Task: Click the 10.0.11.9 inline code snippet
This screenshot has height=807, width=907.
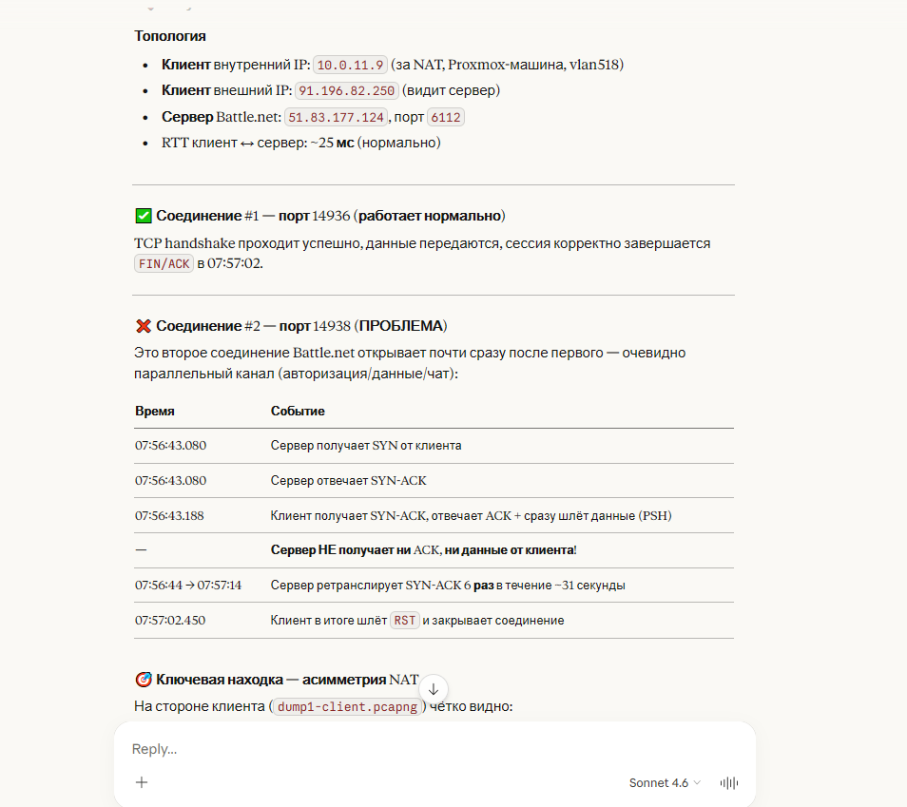Action: click(350, 66)
